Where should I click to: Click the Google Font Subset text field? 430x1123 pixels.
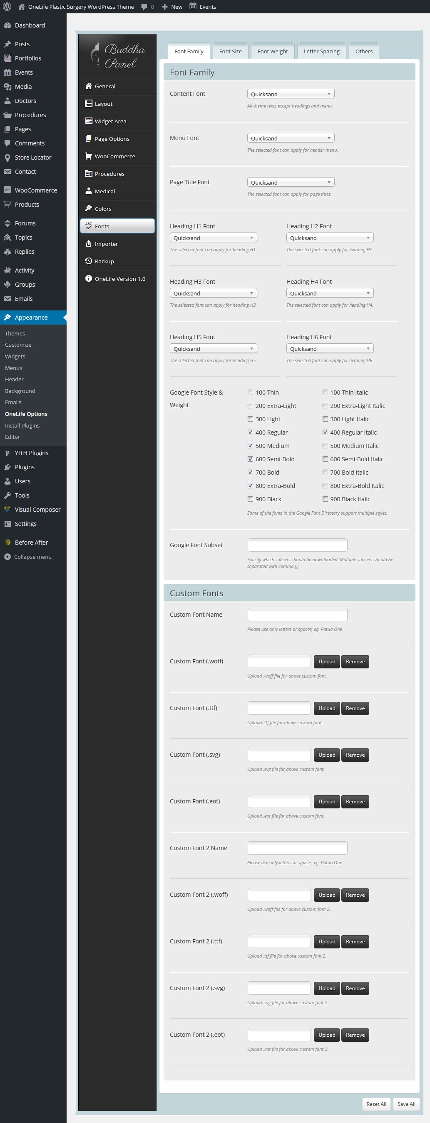pos(297,545)
